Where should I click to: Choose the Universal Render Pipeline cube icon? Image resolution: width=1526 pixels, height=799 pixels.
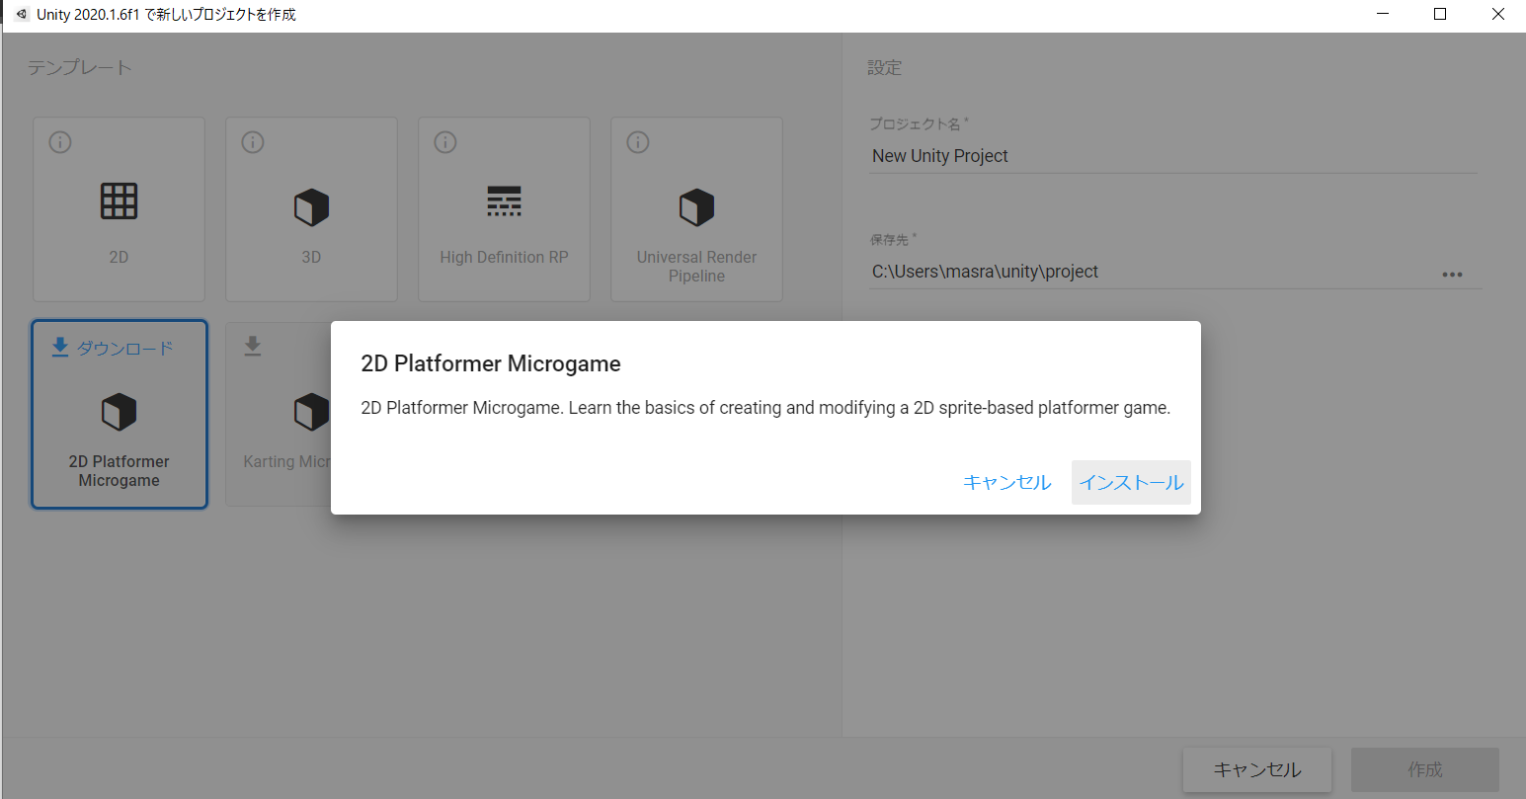[x=696, y=207]
